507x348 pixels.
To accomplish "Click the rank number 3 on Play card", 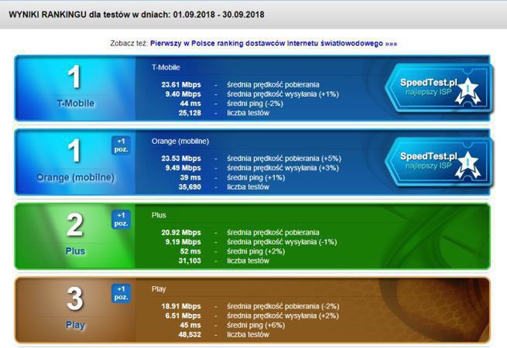I will click(74, 299).
